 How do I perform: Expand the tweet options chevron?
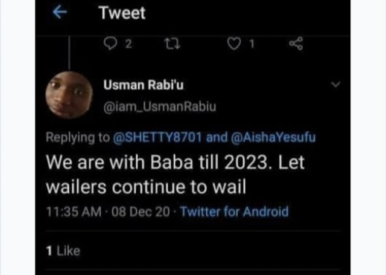pyautogui.click(x=335, y=85)
